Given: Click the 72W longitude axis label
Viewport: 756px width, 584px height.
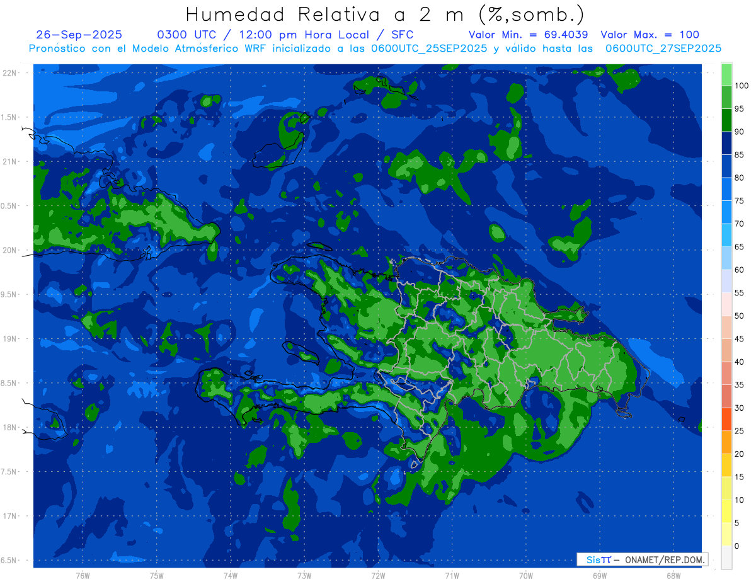Looking at the screenshot, I should pos(378,575).
